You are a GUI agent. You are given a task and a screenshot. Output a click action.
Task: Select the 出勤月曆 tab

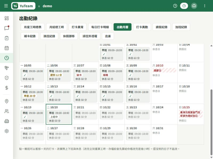(x=122, y=27)
